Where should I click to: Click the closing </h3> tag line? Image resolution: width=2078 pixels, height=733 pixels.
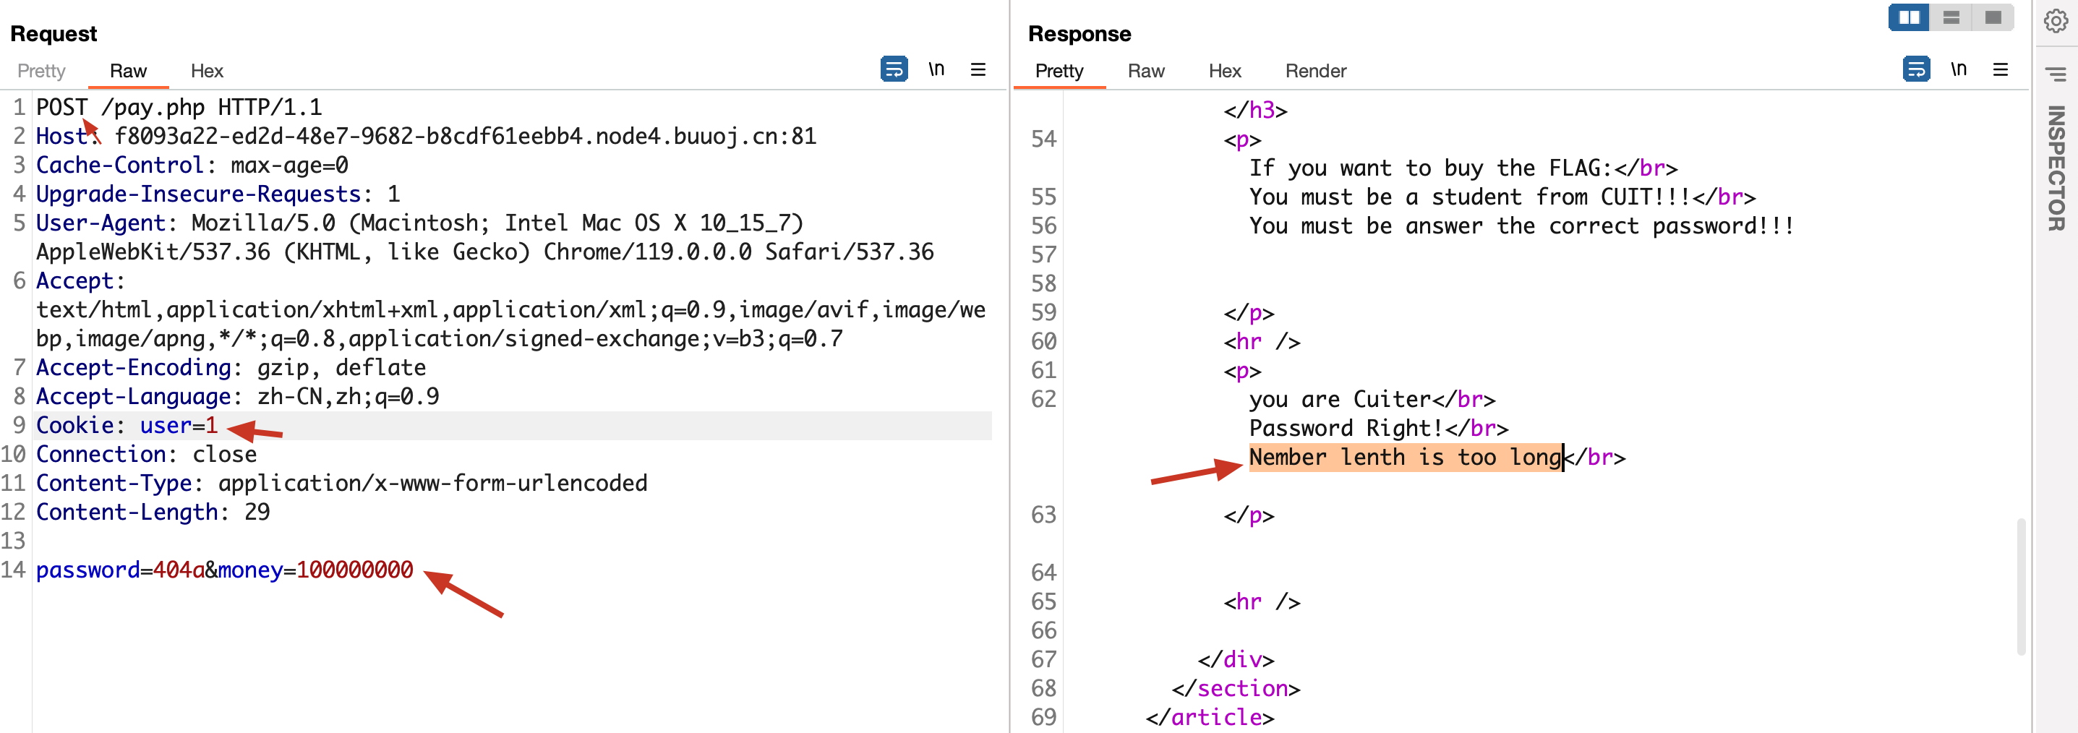(1255, 110)
